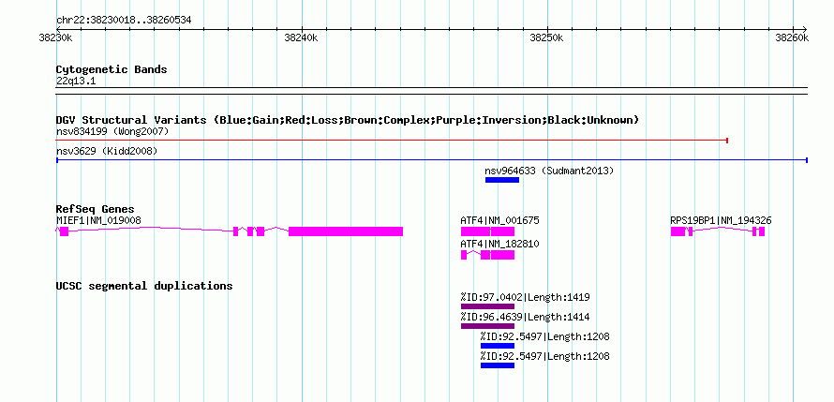Image resolution: width=834 pixels, height=402 pixels.
Task: Click the RPS19BP1 first exon block
Action: coord(678,231)
